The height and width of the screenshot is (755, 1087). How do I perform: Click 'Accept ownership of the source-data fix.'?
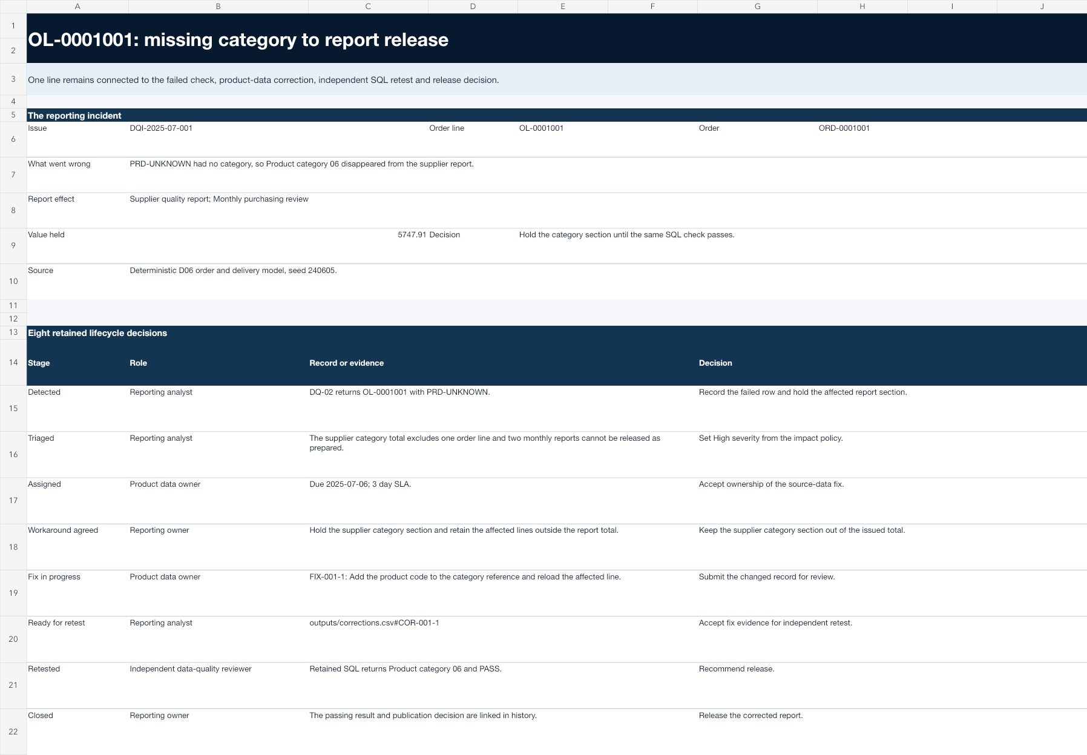click(771, 484)
